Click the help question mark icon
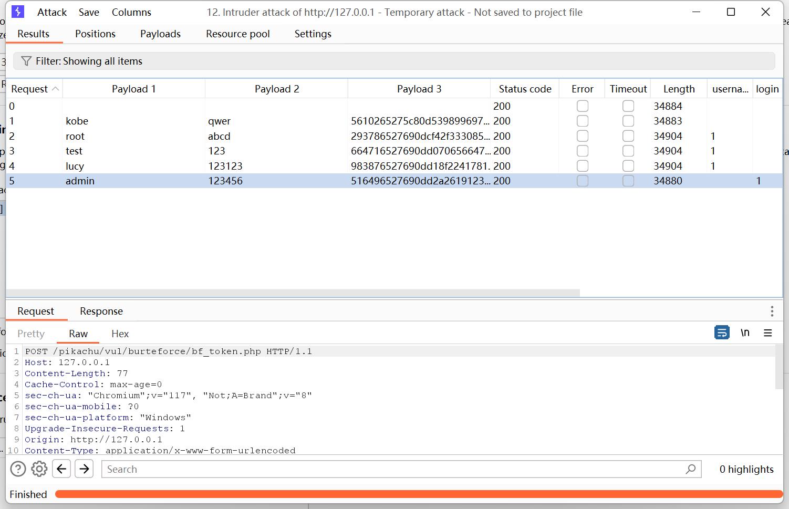The height and width of the screenshot is (509, 789). click(18, 469)
